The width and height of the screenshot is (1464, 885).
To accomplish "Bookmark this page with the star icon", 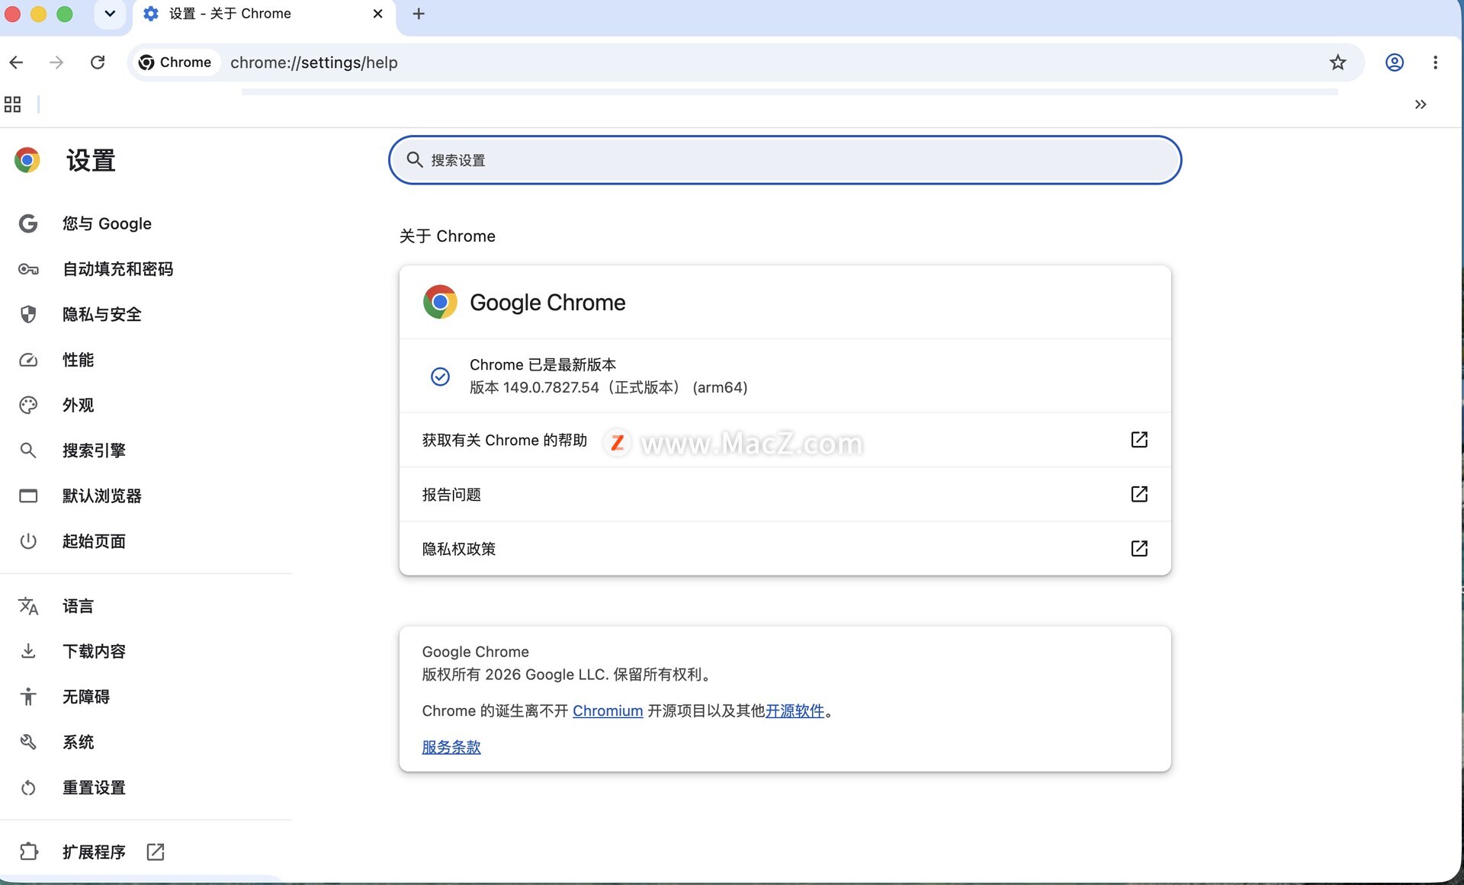I will pos(1337,63).
